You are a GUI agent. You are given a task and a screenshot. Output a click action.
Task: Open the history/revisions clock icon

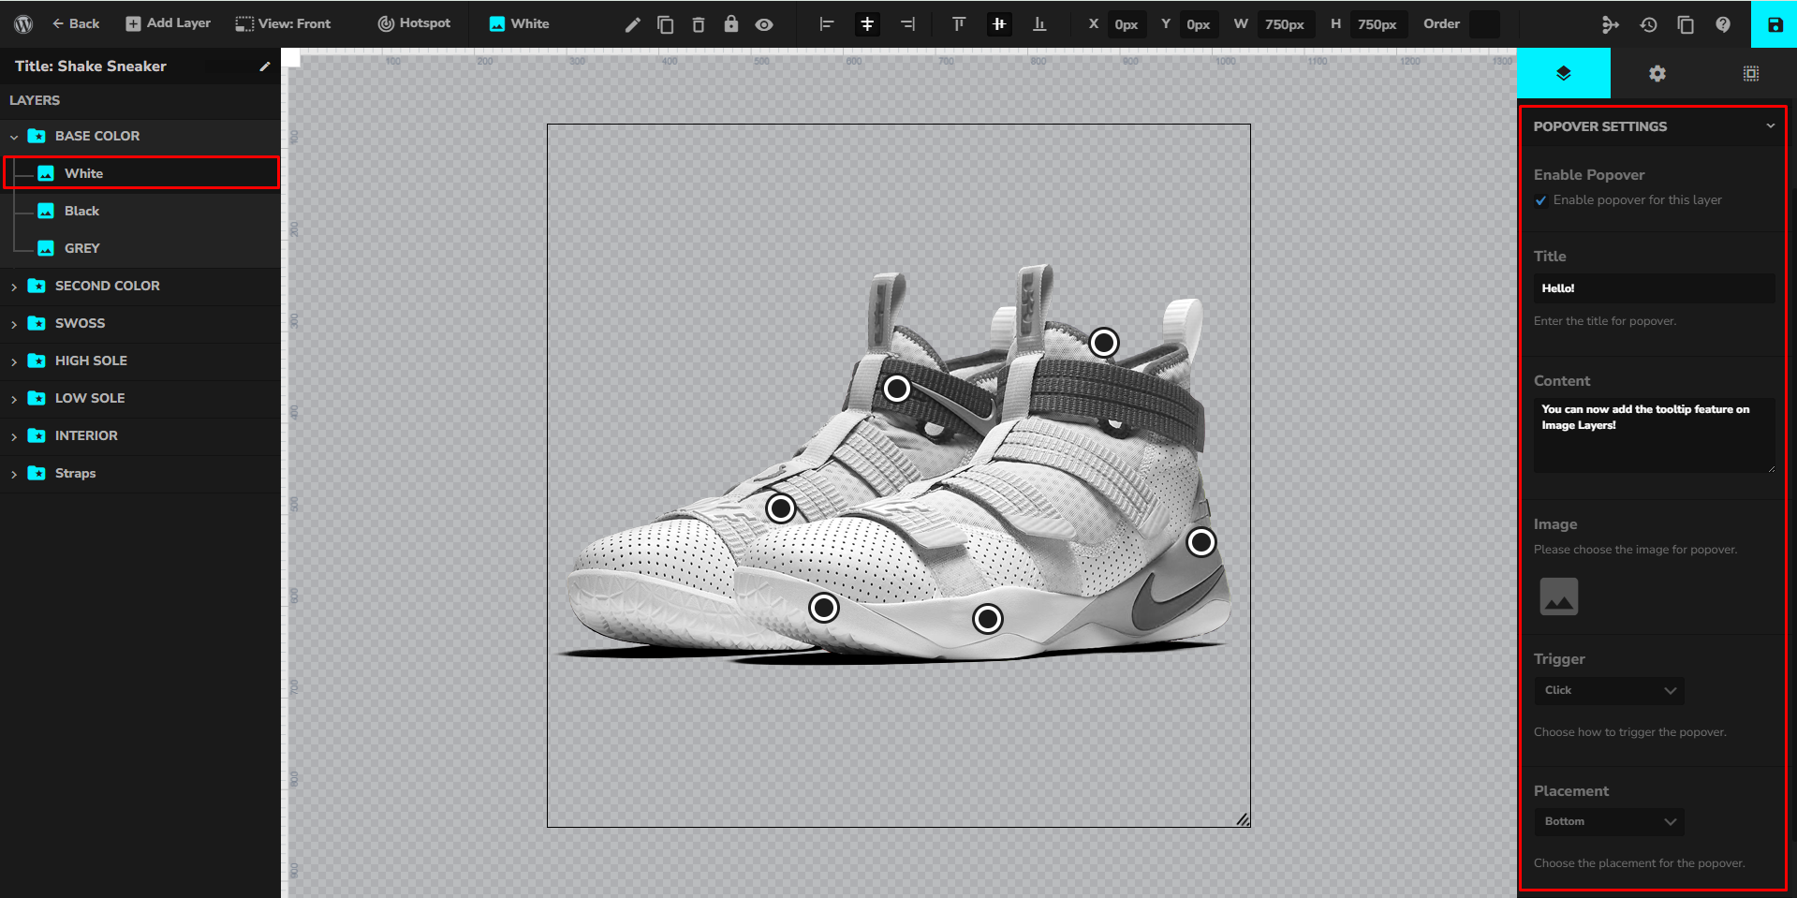1648,24
